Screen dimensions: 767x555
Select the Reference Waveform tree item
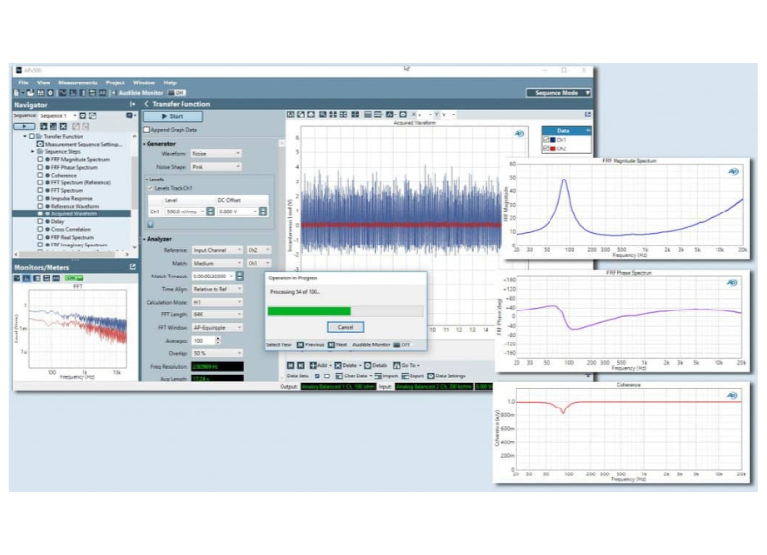point(75,206)
